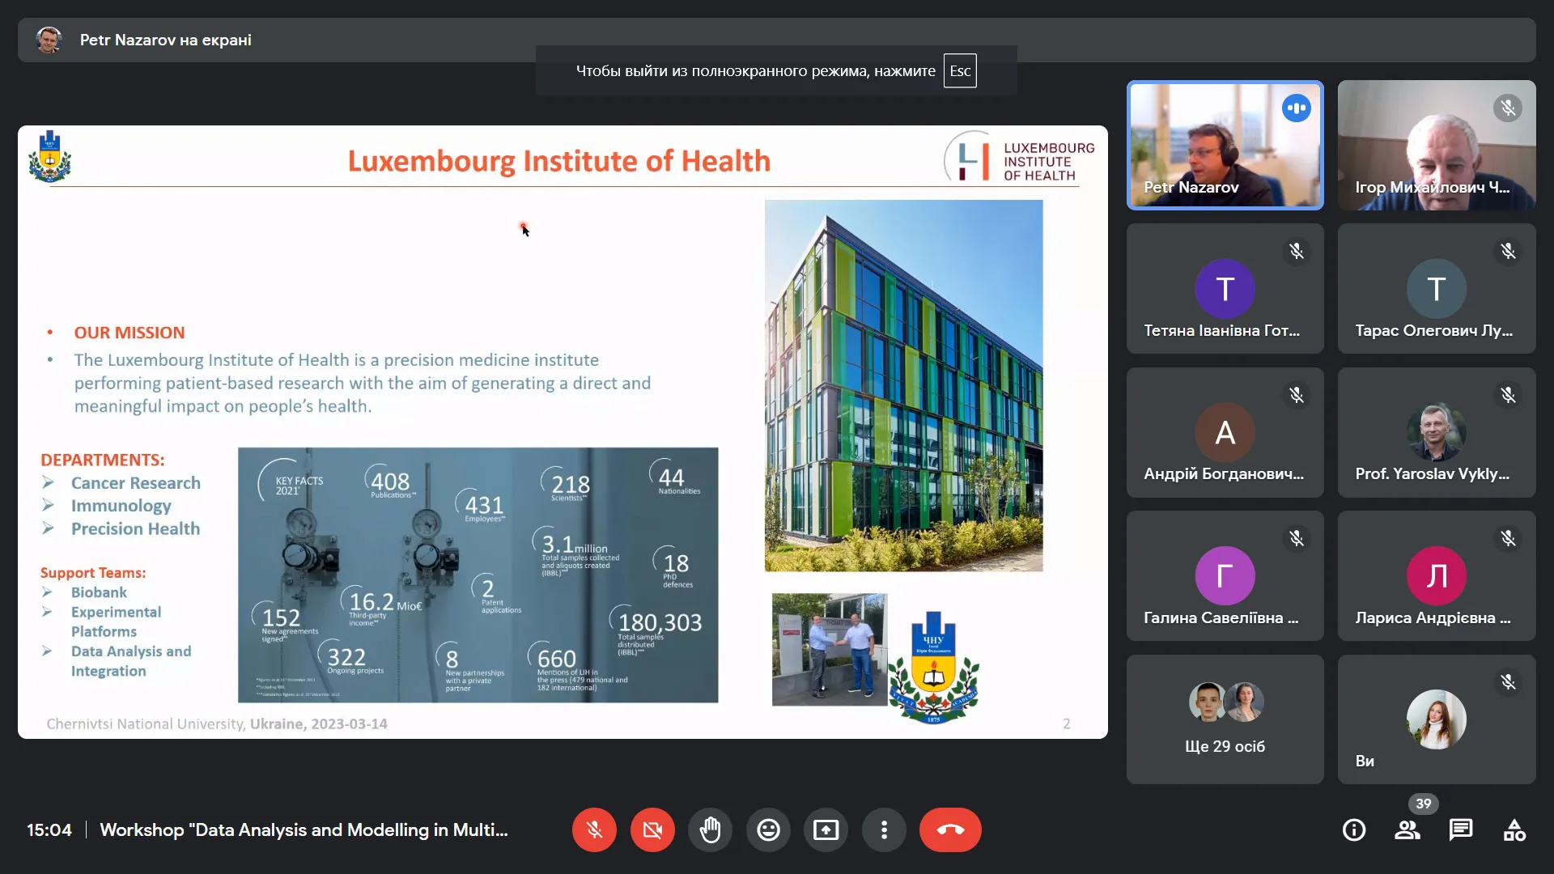The width and height of the screenshot is (1554, 874).
Task: Click the 15:04 clock text
Action: [x=49, y=829]
